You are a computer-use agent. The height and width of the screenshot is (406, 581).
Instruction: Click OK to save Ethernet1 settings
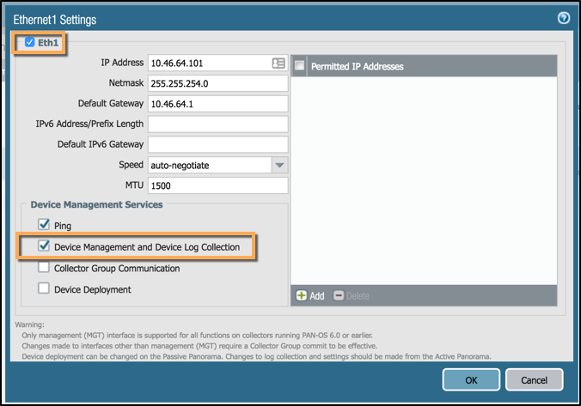pos(471,379)
